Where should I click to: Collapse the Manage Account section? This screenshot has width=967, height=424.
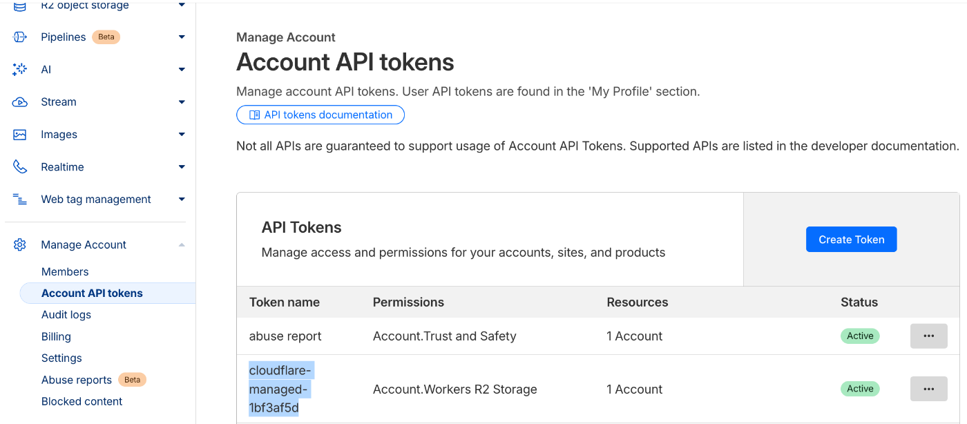click(x=182, y=245)
